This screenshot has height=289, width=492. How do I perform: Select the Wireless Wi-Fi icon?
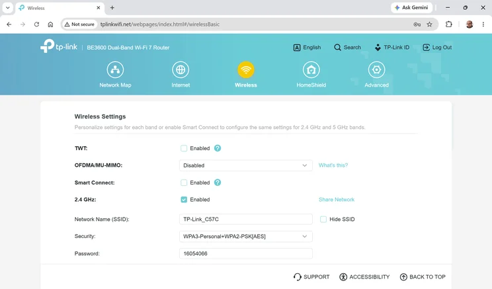click(x=246, y=69)
